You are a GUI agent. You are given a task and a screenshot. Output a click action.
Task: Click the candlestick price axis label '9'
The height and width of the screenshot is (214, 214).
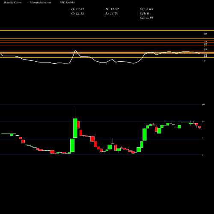tap(203, 138)
